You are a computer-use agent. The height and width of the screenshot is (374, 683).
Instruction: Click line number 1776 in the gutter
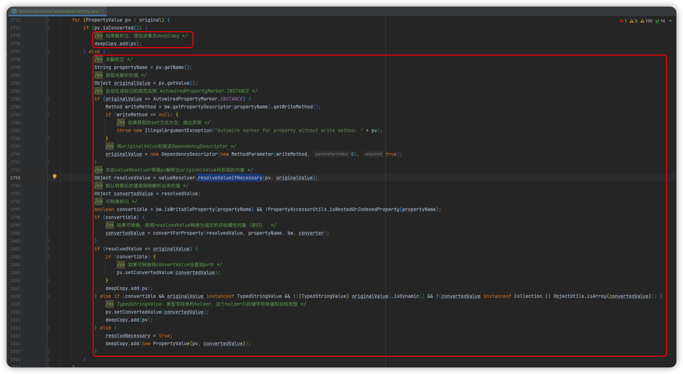(x=15, y=44)
